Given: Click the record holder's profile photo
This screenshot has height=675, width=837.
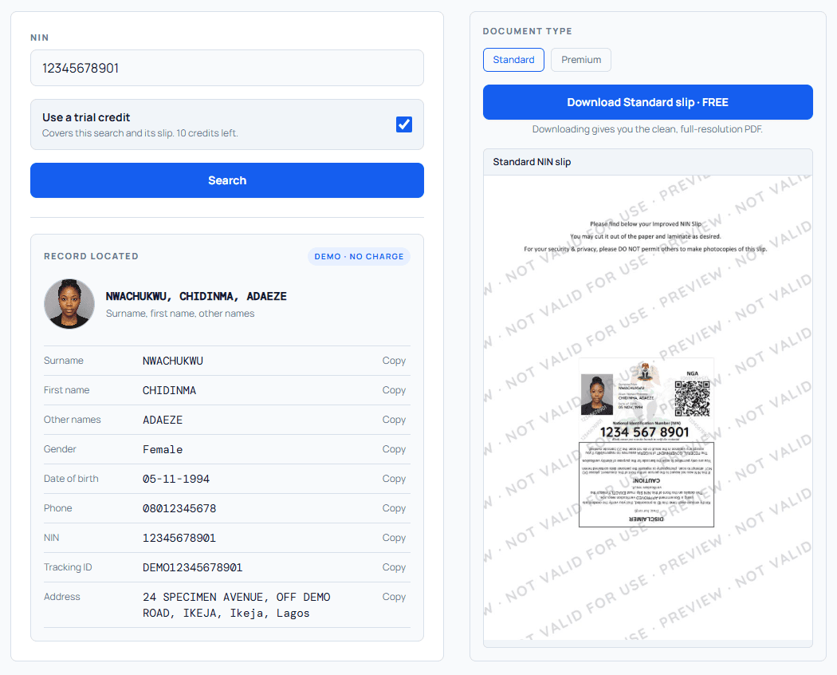Looking at the screenshot, I should coord(69,303).
